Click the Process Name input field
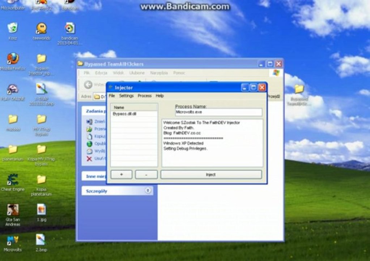 [x=218, y=112]
